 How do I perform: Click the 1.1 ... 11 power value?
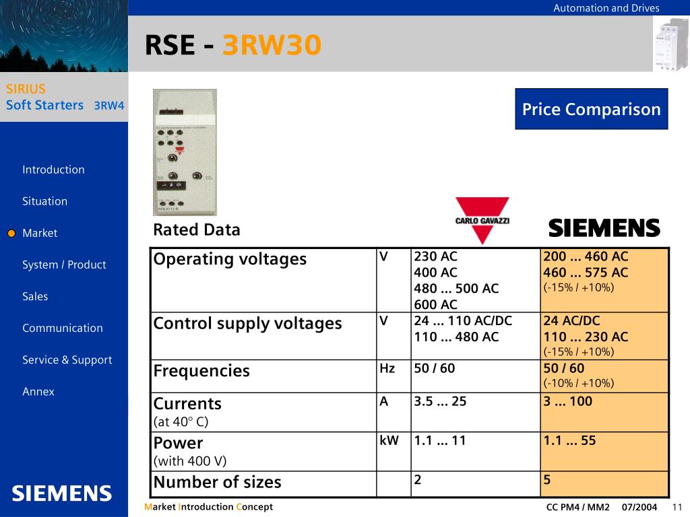tap(440, 440)
